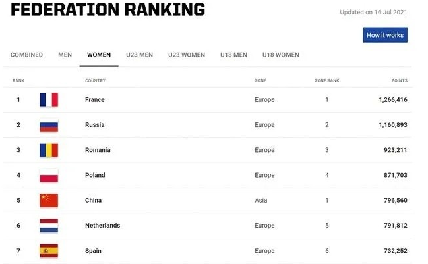Open the U23 WOMEN tab
The height and width of the screenshot is (264, 428).
187,55
